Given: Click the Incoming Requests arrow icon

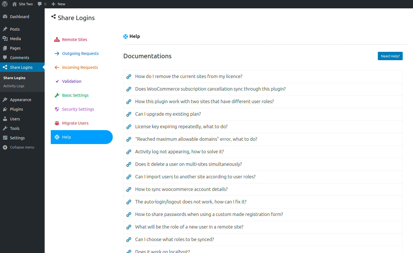Looking at the screenshot, I should tap(57, 67).
